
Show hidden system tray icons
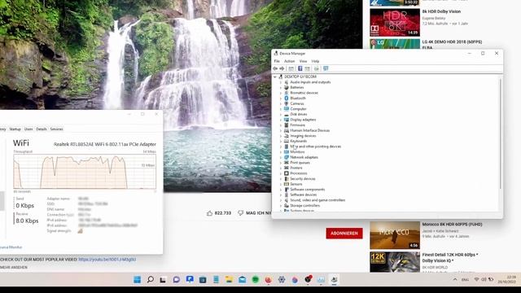click(455, 280)
